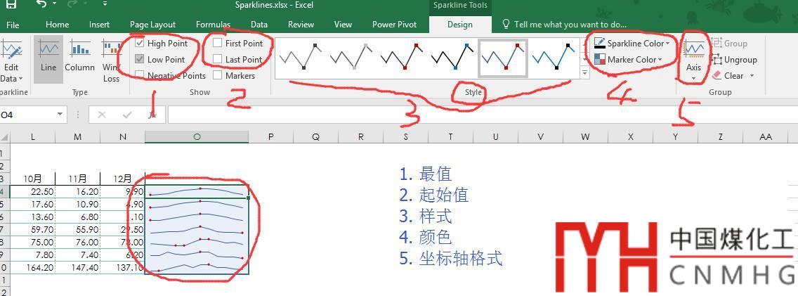Click the Clear sparklines eraser icon
Viewport: 798px width, 296px height.
[x=717, y=75]
